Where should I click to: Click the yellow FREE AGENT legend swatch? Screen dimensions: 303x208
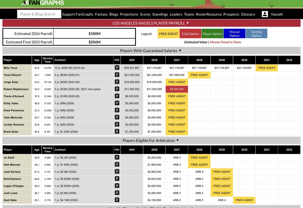click(x=168, y=34)
